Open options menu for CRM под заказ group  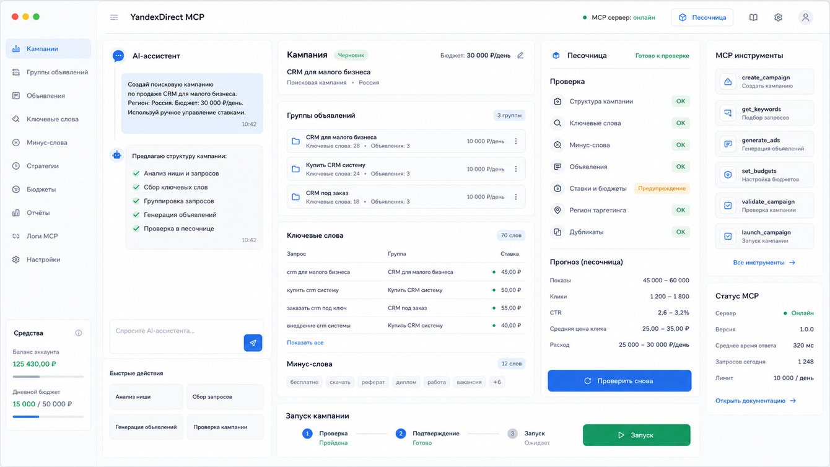[516, 197]
